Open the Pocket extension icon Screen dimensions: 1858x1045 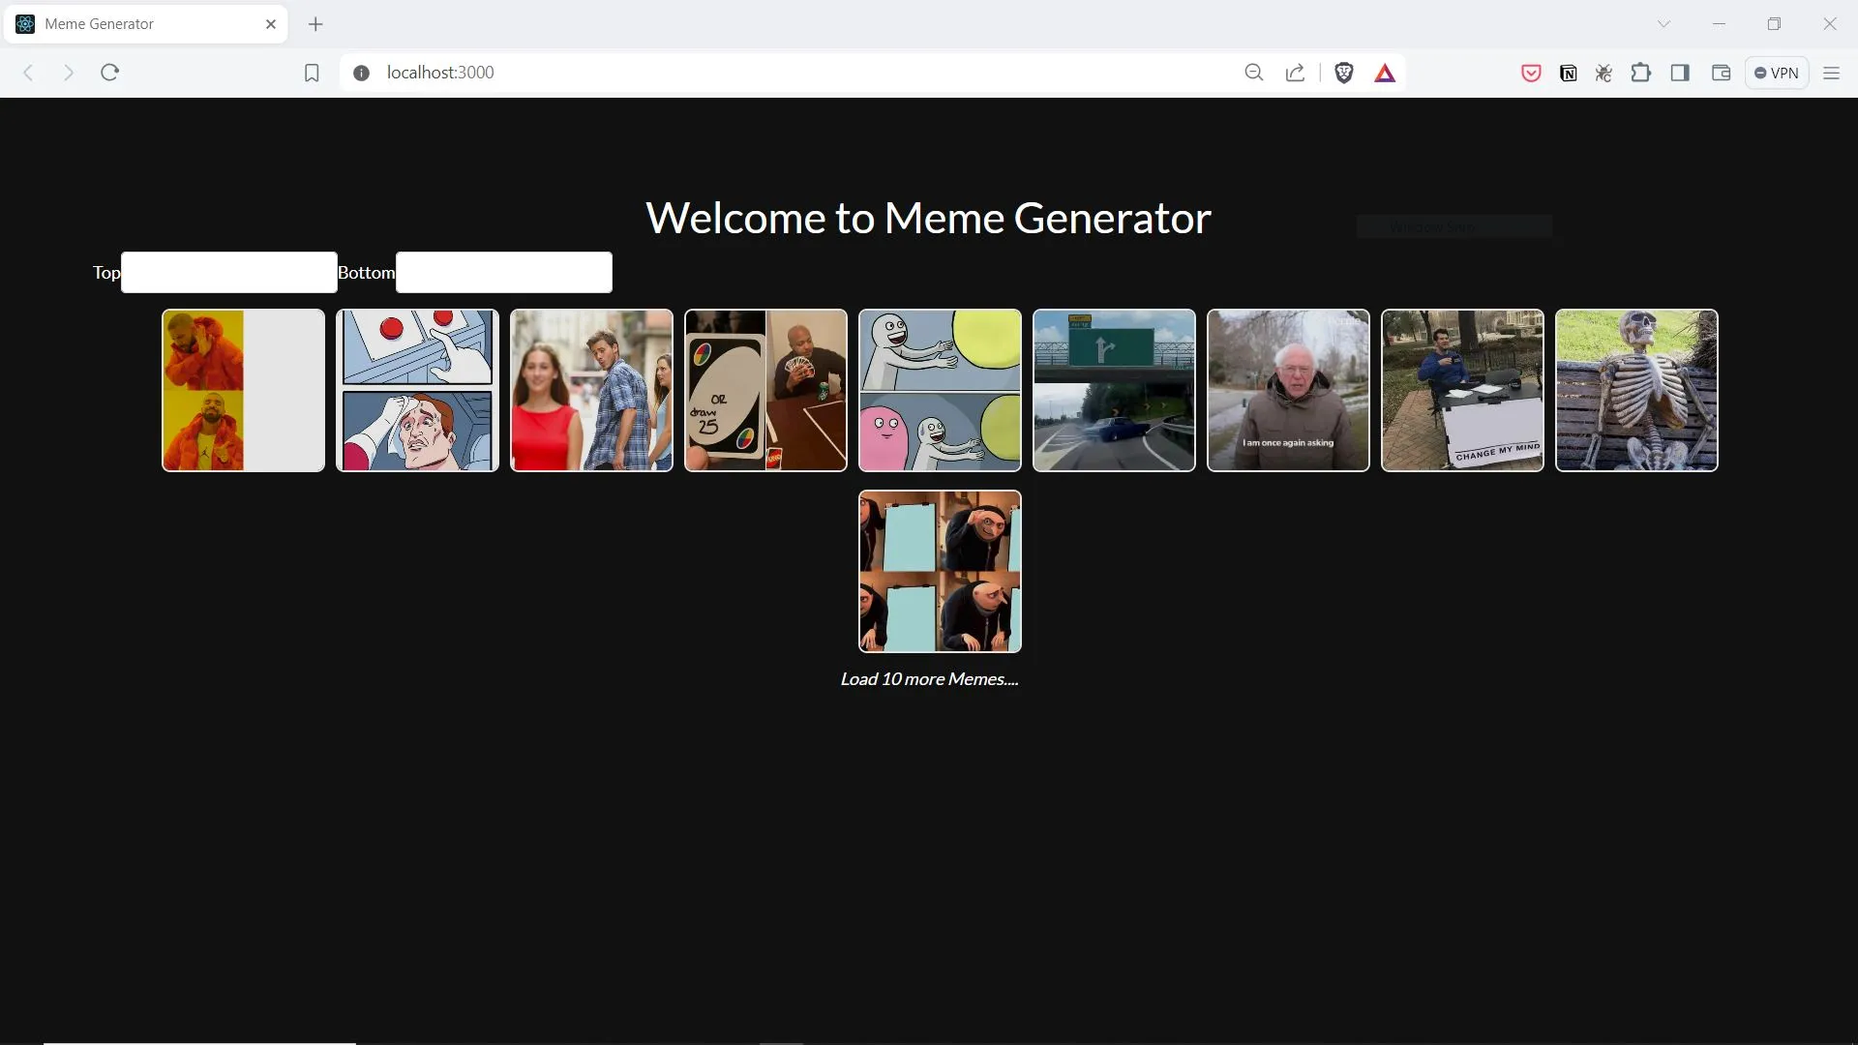click(x=1531, y=73)
